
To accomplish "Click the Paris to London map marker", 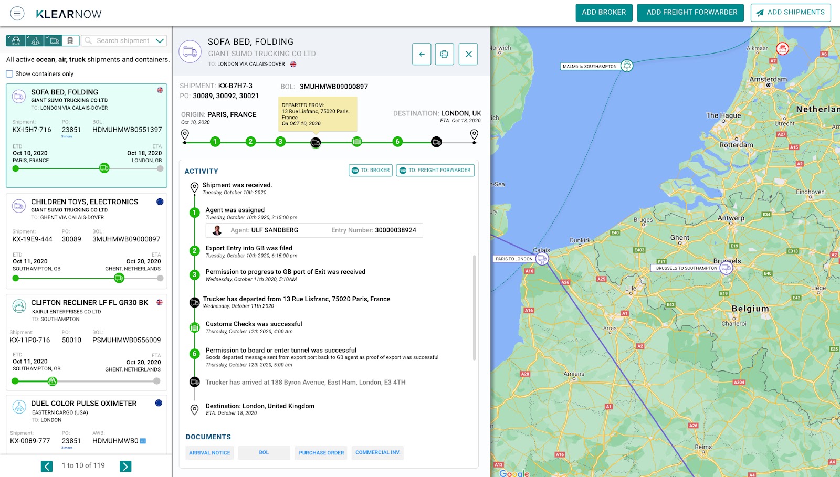I will click(x=542, y=259).
